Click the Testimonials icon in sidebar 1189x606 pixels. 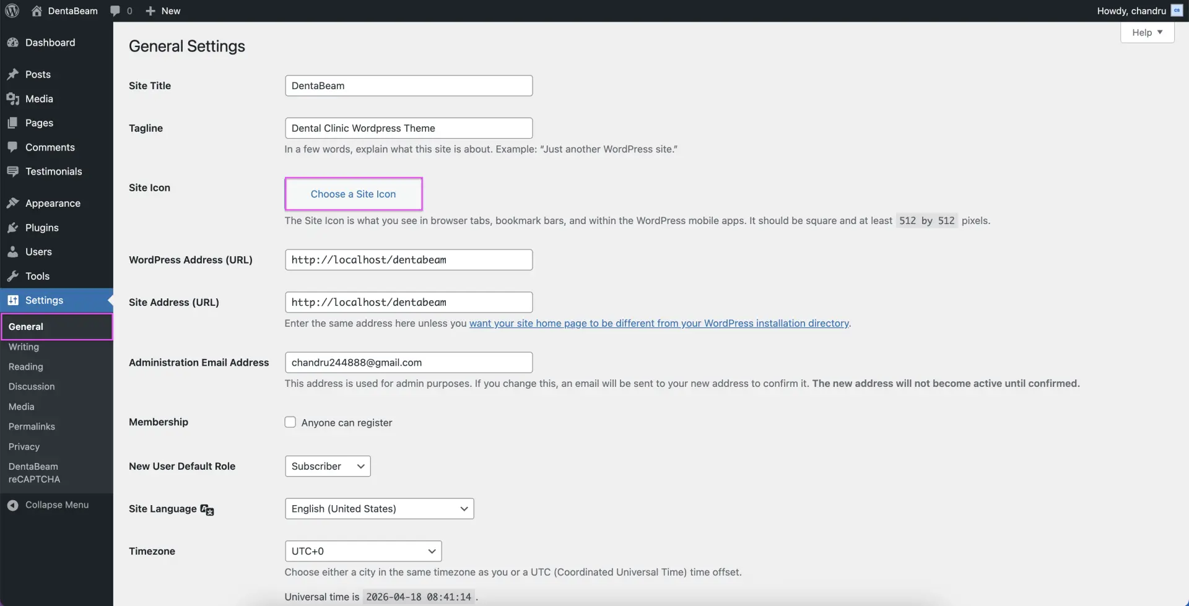pyautogui.click(x=12, y=171)
